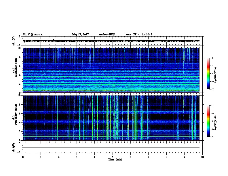Click the time axis tick label "2"

(59, 157)
